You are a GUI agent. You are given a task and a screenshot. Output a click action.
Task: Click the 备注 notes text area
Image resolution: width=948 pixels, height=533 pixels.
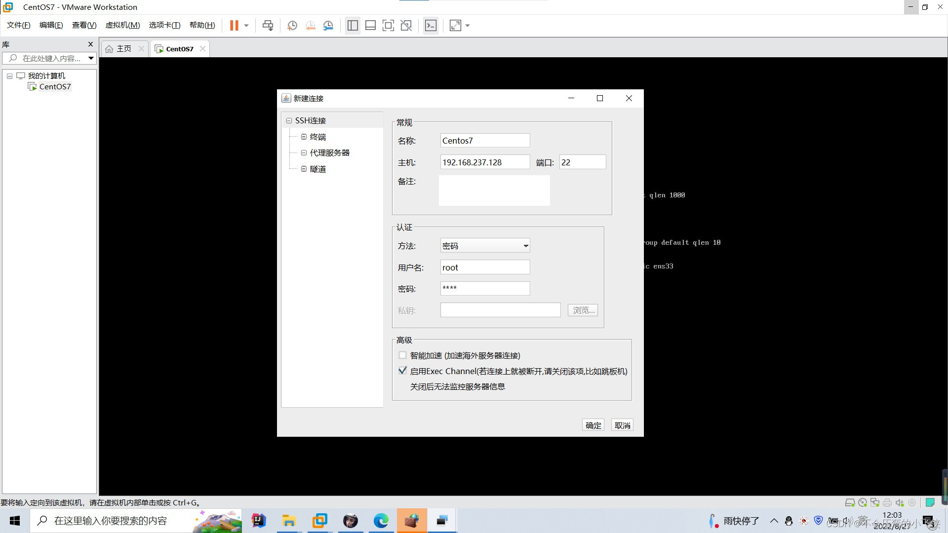pyautogui.click(x=494, y=190)
